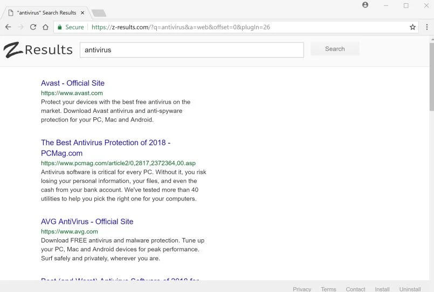434x292 pixels.
Task: Focus the antivirus search input box
Action: [x=192, y=50]
